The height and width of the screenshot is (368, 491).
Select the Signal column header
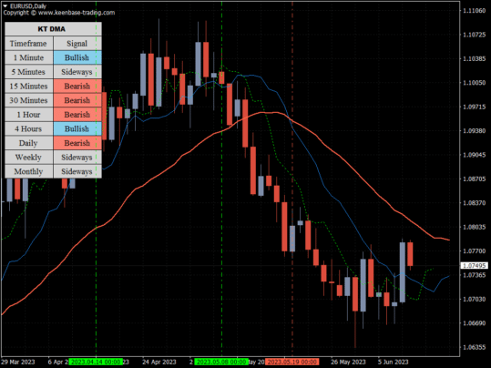click(x=77, y=43)
